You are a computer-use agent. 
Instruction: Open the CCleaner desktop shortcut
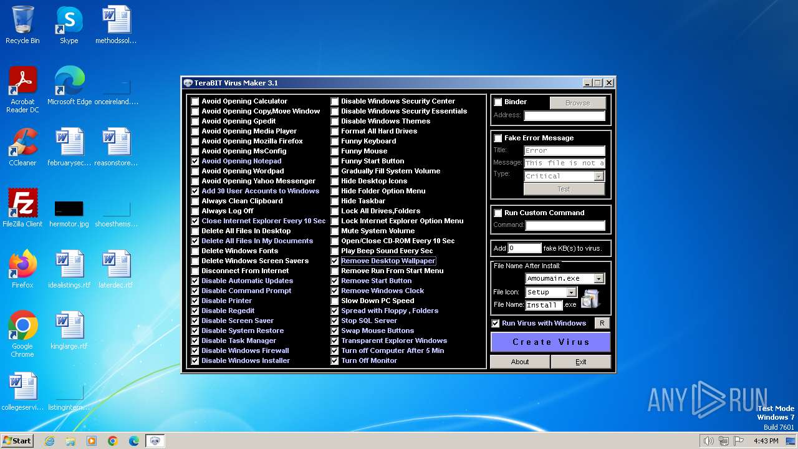click(22, 147)
